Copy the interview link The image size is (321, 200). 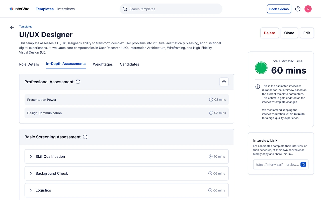click(303, 164)
